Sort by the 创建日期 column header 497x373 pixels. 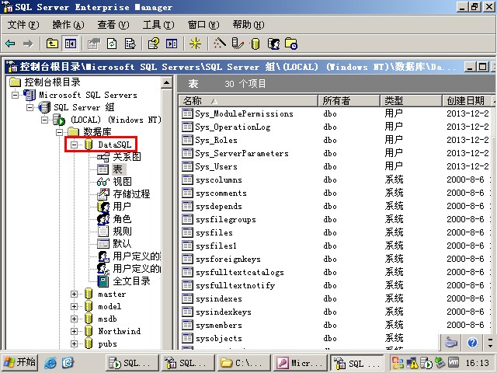coord(468,101)
